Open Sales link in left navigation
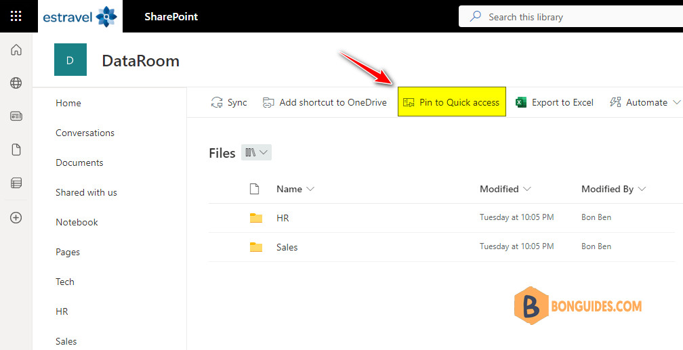This screenshot has height=350, width=683. (x=66, y=341)
